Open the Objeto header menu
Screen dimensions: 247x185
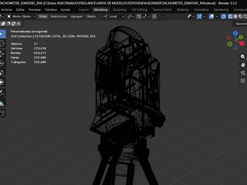[x=91, y=16]
